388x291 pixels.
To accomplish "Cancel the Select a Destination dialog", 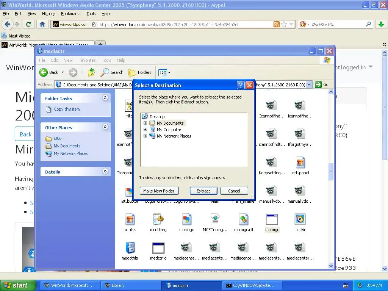I will pyautogui.click(x=234, y=191).
